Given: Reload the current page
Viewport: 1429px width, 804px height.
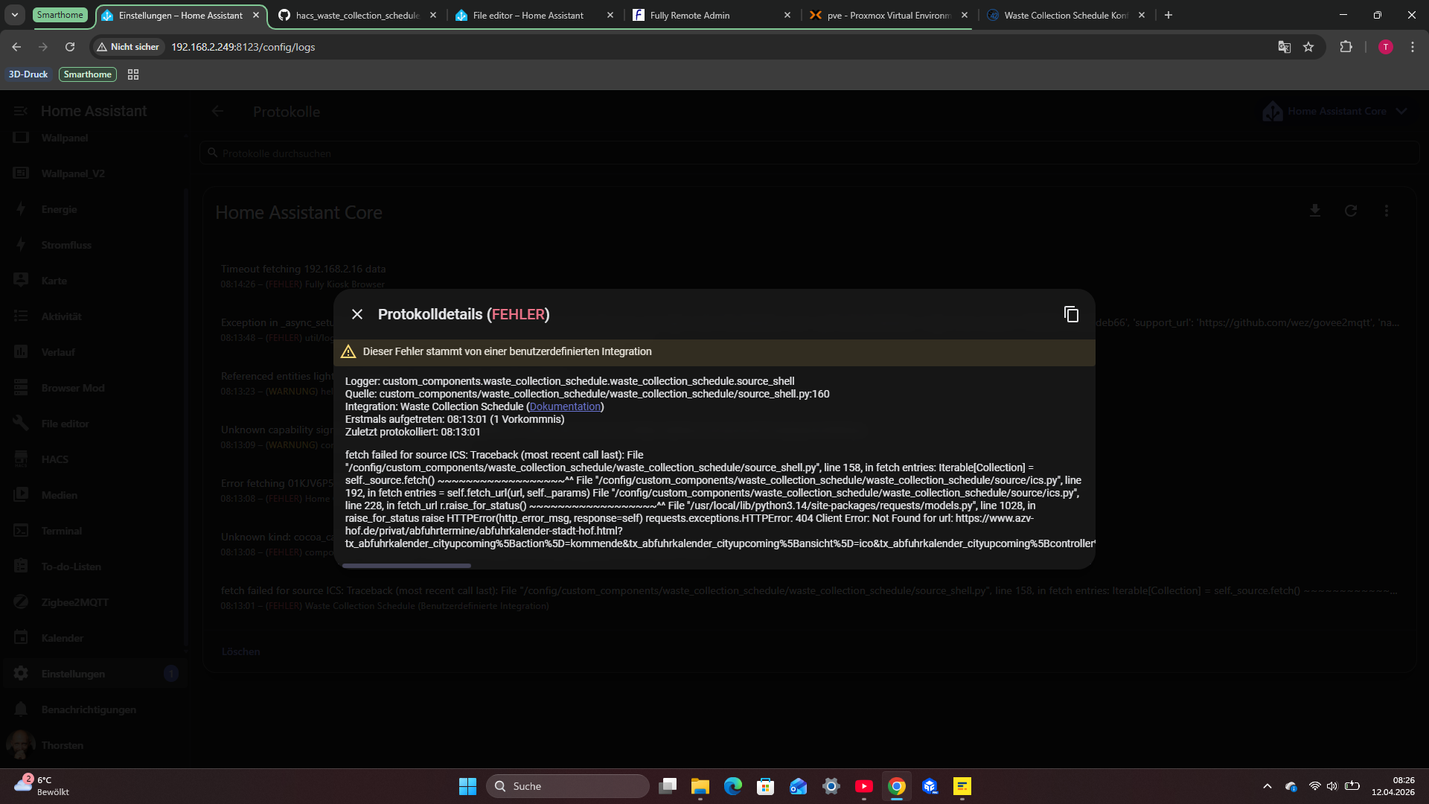Looking at the screenshot, I should click(70, 47).
